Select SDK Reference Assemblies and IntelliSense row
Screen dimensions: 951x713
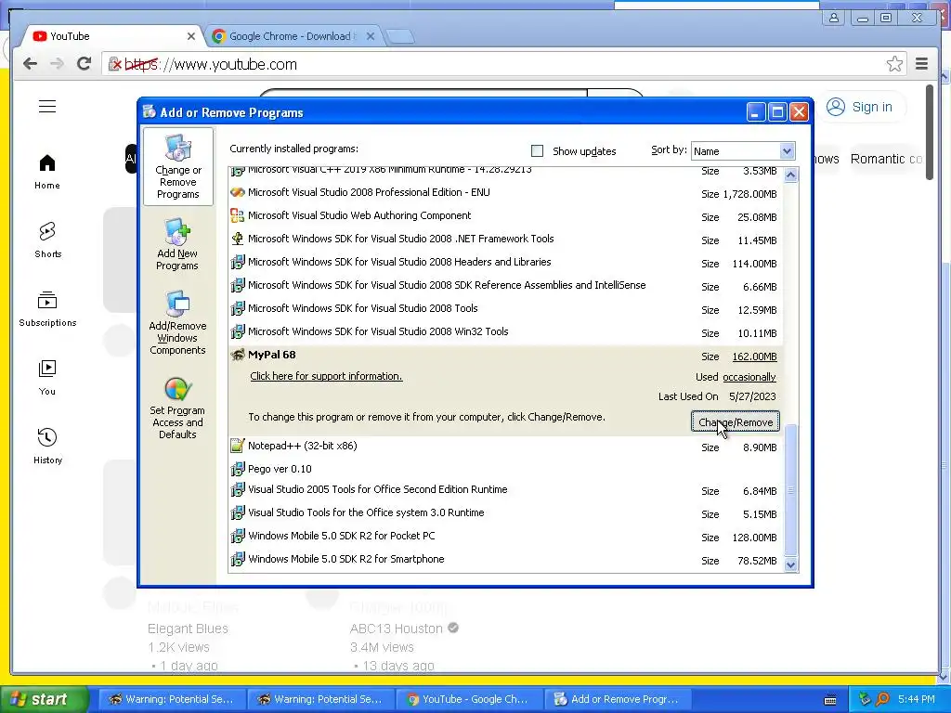[x=506, y=285]
